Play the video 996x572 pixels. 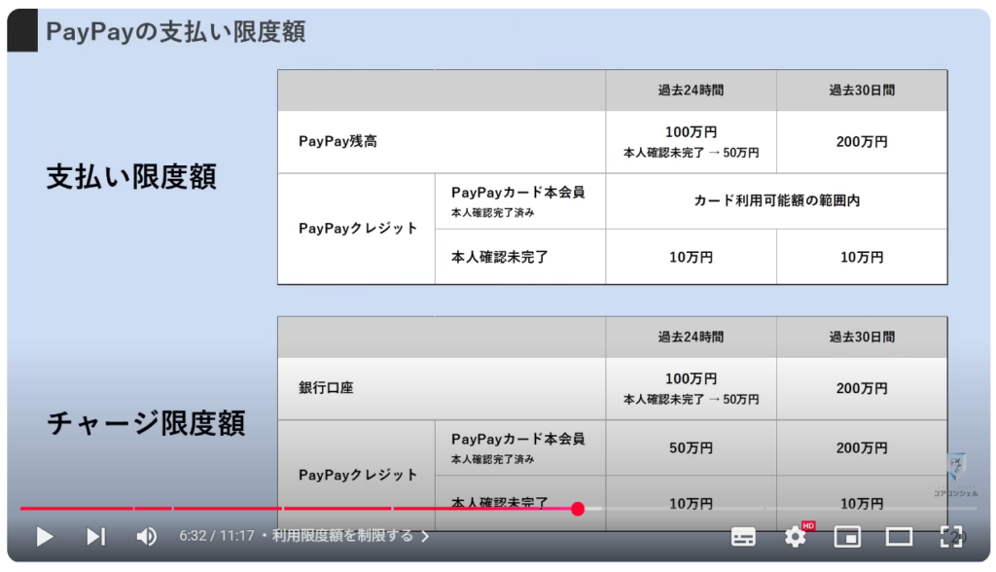pos(45,537)
